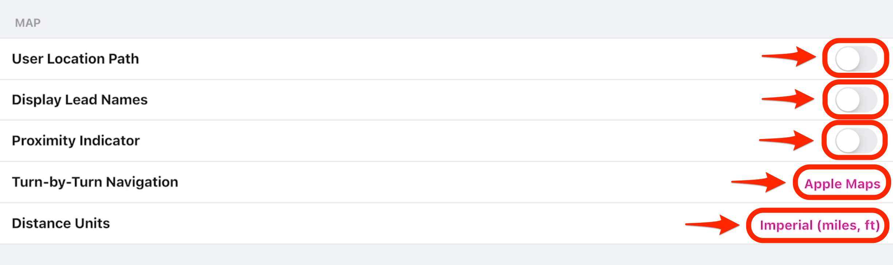Image resolution: width=893 pixels, height=265 pixels.
Task: Select the Display Lead Names label
Action: point(80,100)
